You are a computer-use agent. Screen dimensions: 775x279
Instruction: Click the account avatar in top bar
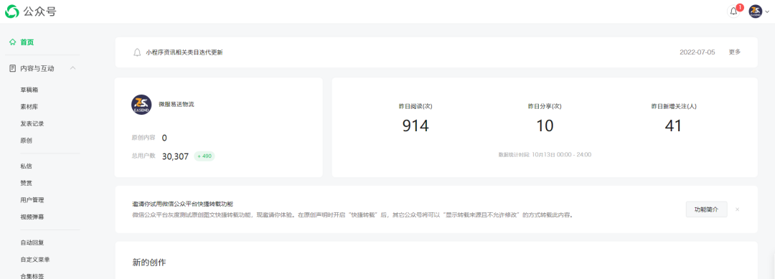click(755, 11)
